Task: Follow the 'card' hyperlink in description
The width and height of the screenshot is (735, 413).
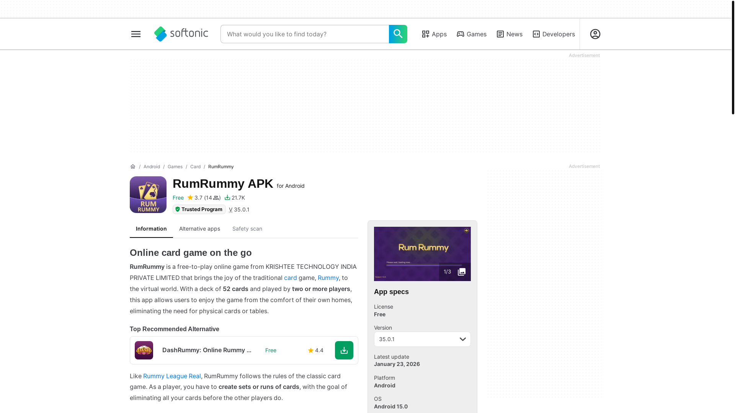Action: coord(291,278)
